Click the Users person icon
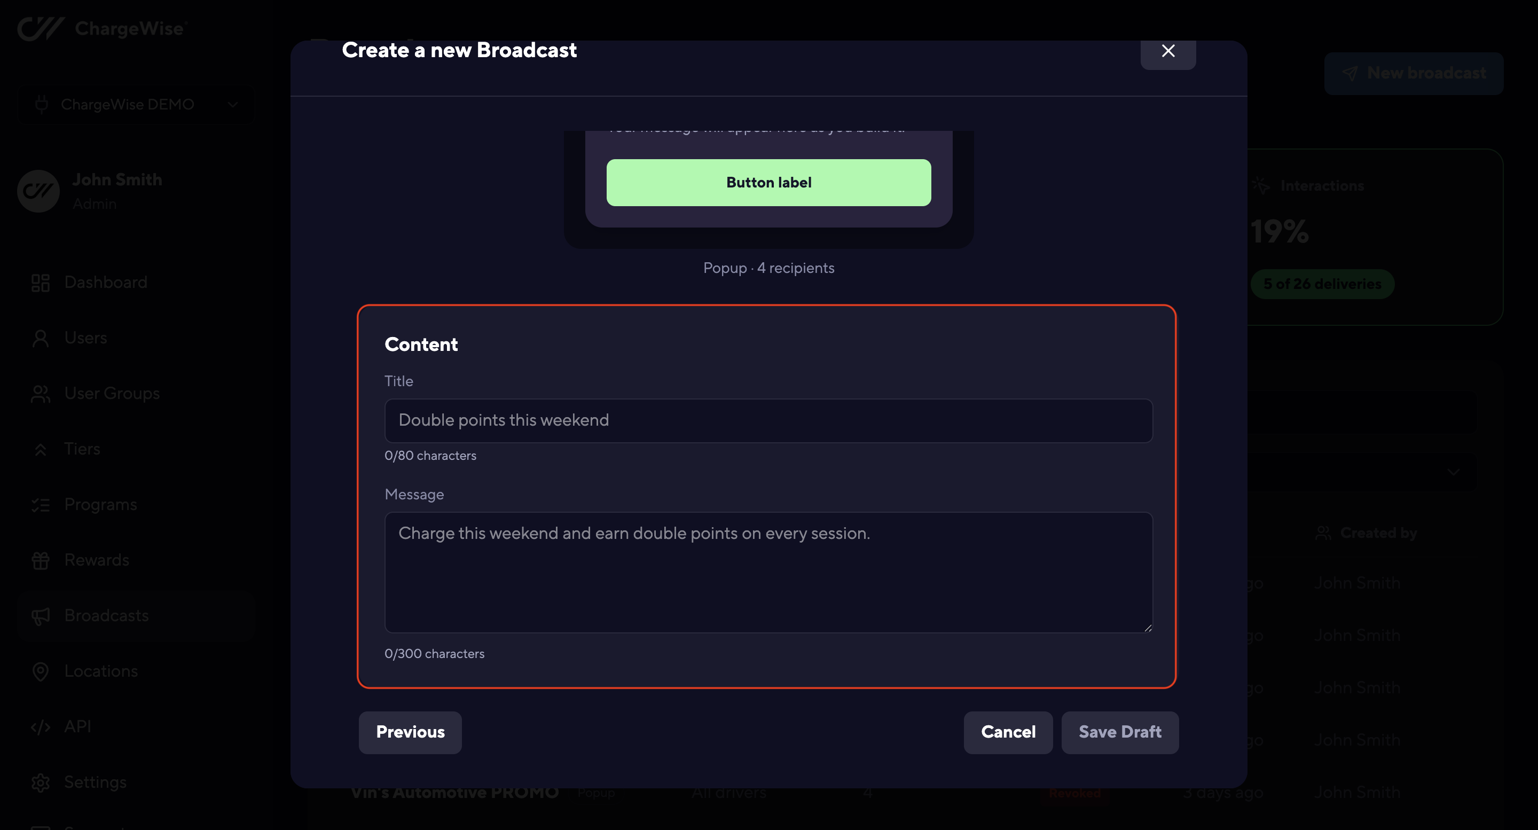 point(40,339)
